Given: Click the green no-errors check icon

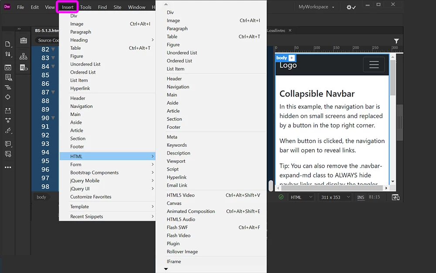Looking at the screenshot, I should tap(281, 197).
